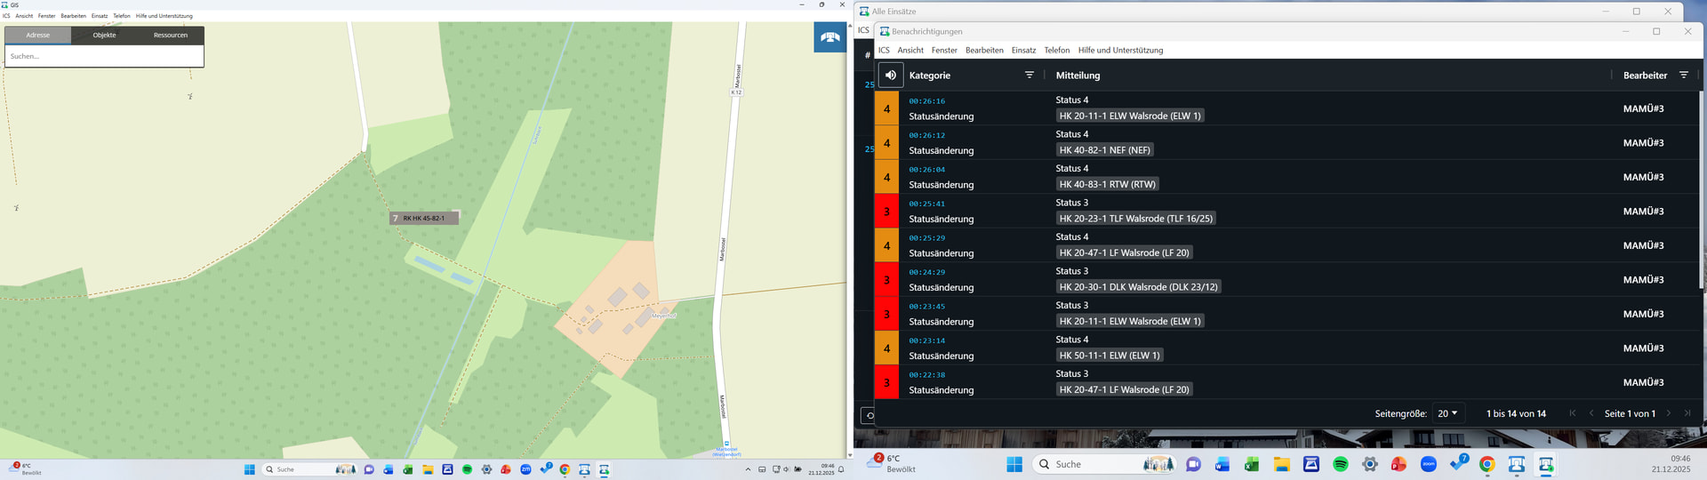Click the Suchen address search field
1707x480 pixels.
point(104,56)
